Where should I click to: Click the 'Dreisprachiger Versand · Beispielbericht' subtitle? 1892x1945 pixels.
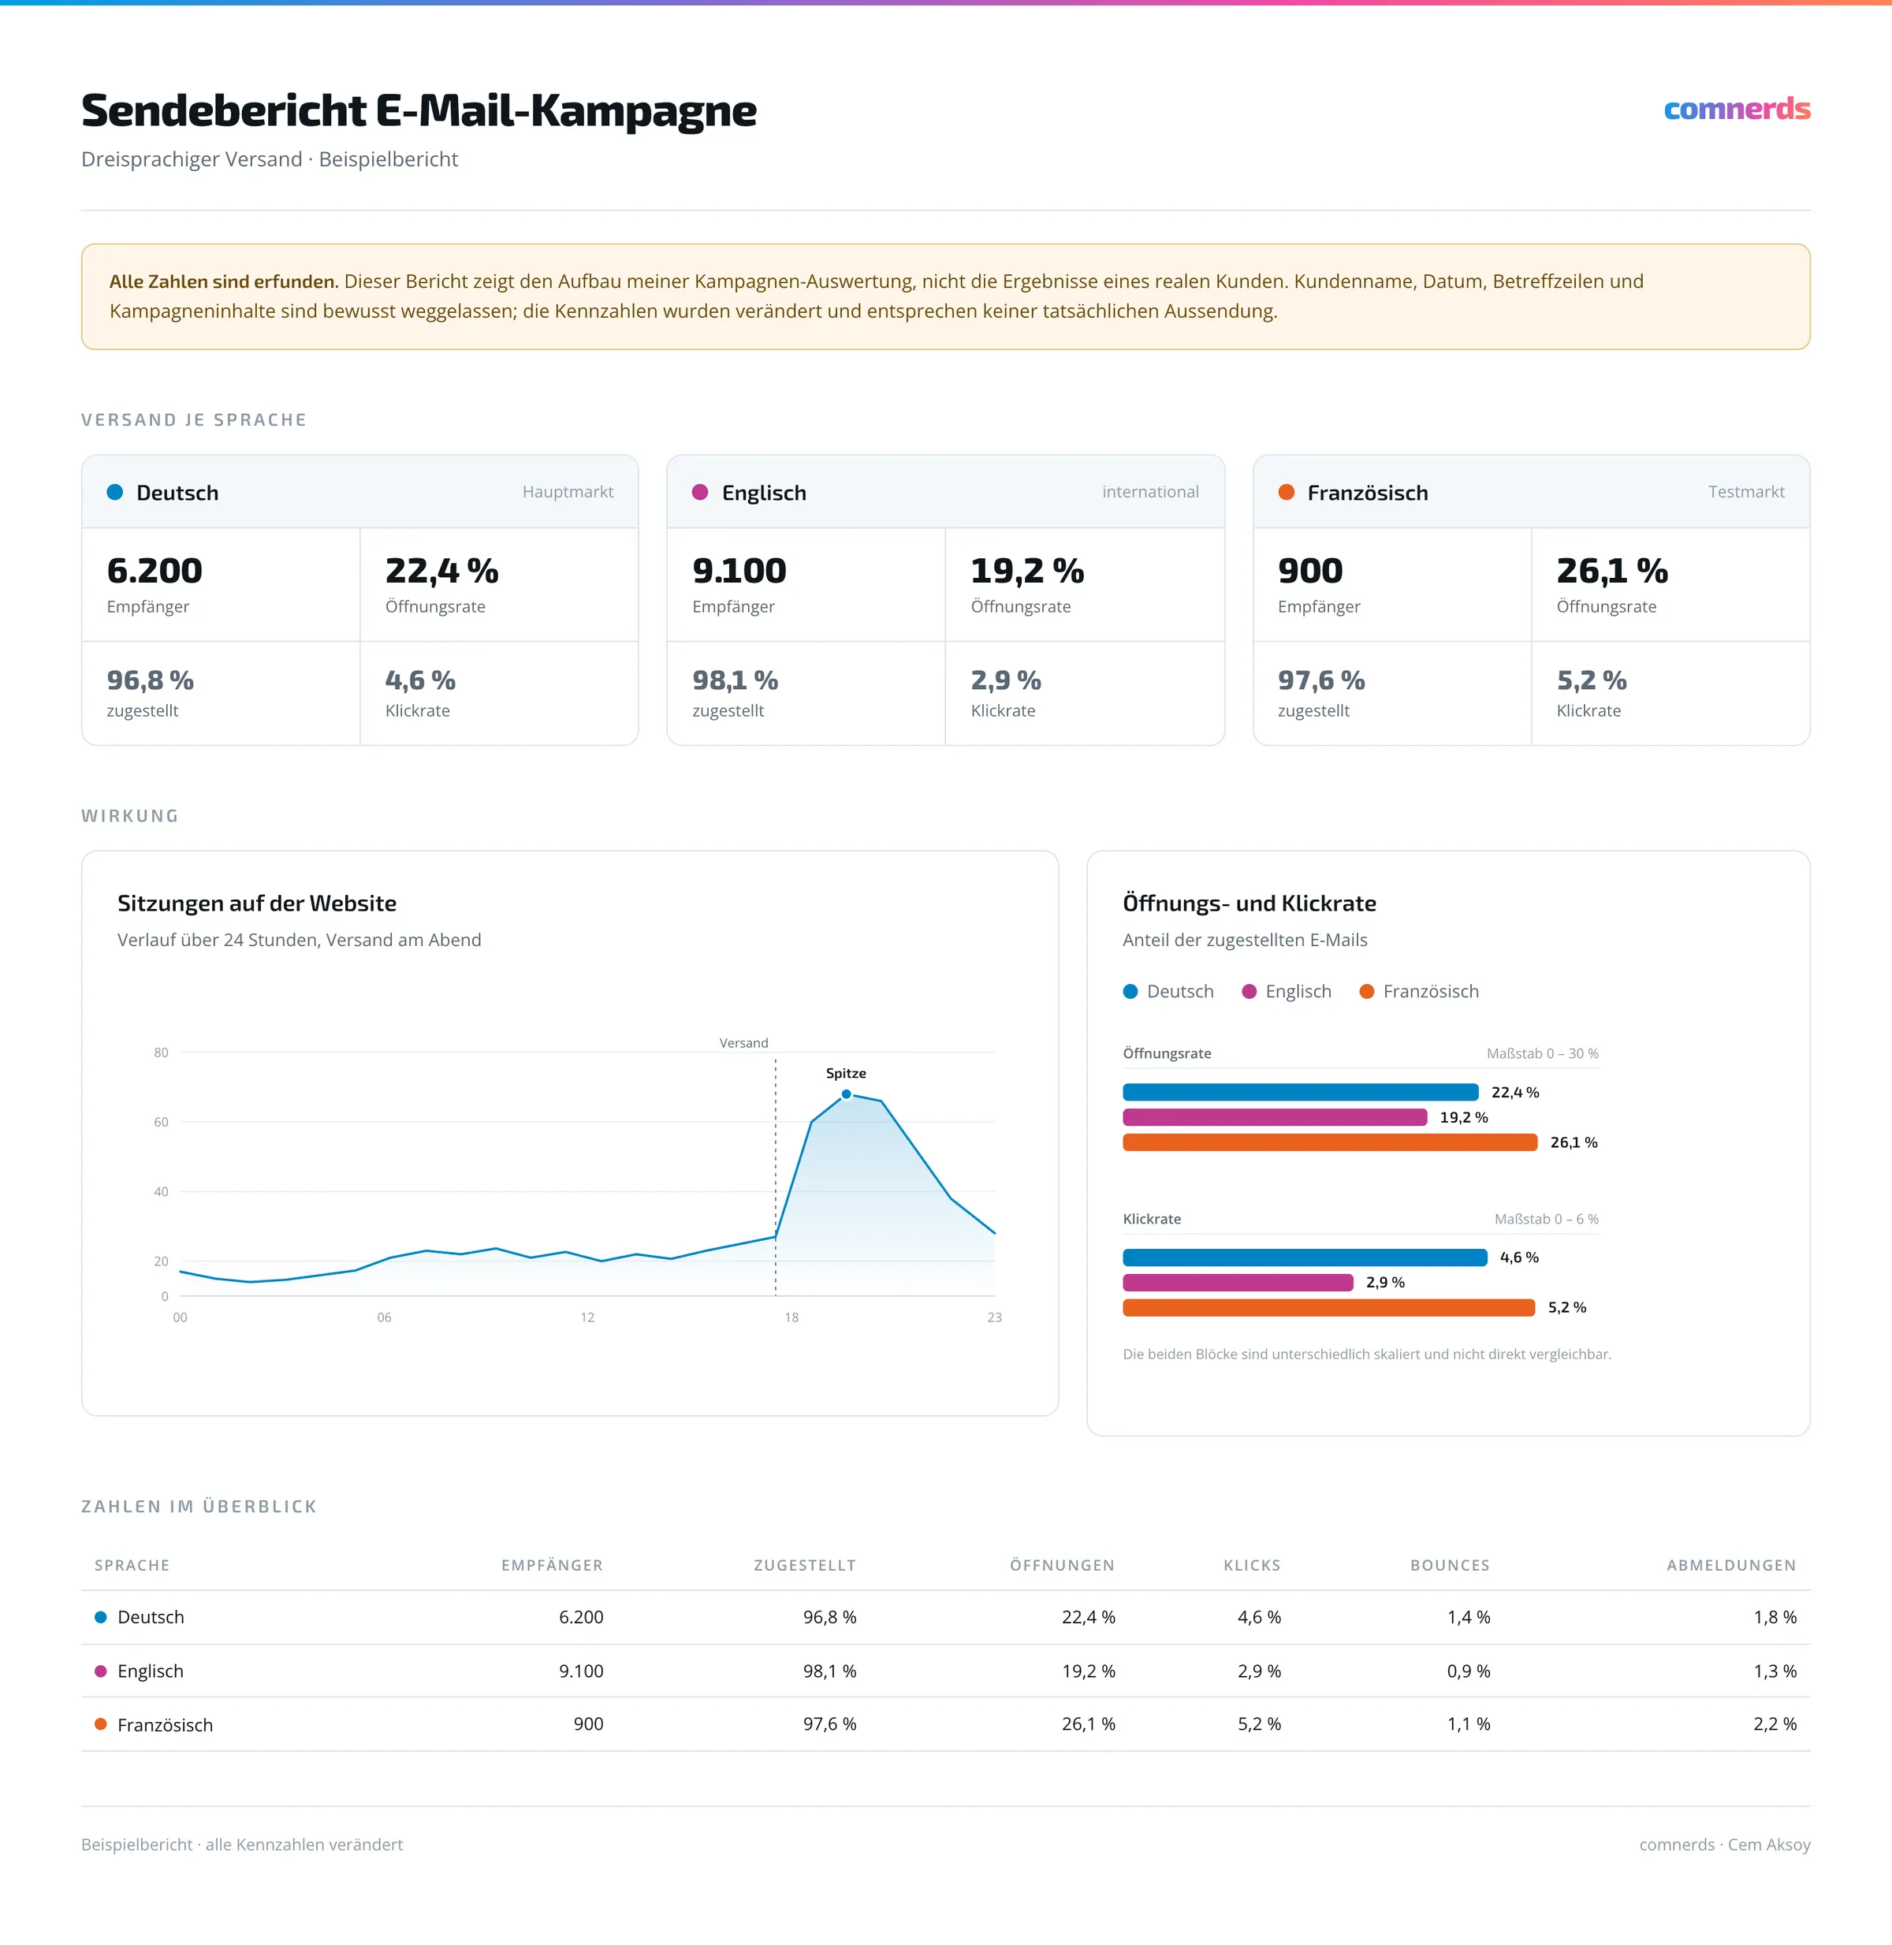click(x=270, y=159)
